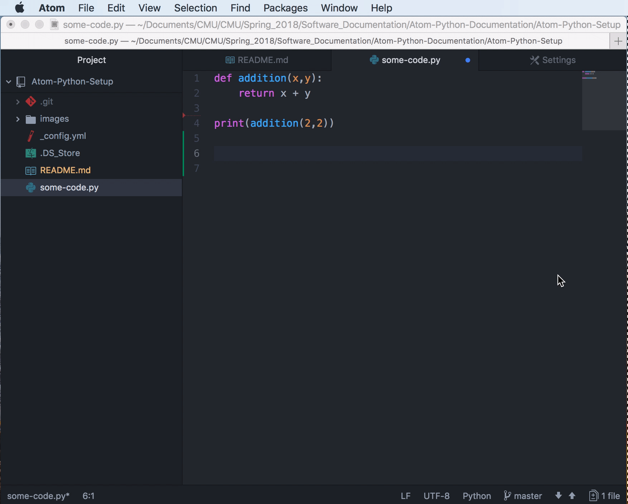Open the View menu
This screenshot has width=628, height=504.
149,8
